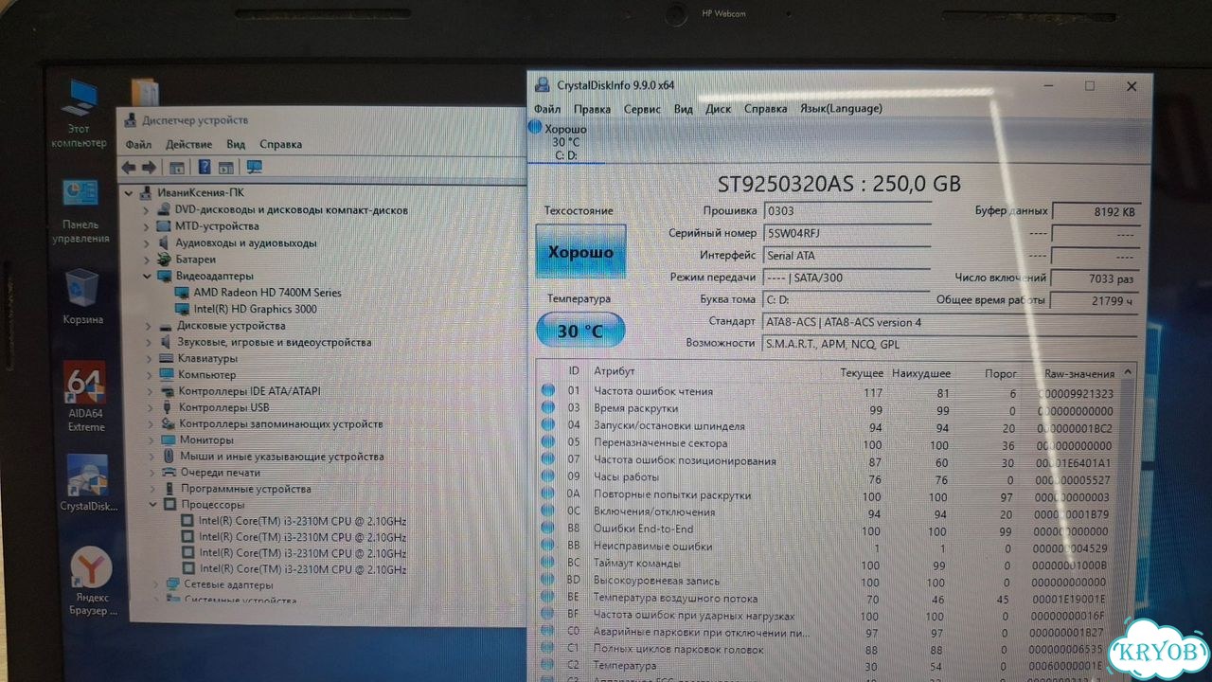Collapse the ИваниКсения-ПК root node
The width and height of the screenshot is (1212, 682).
[130, 193]
